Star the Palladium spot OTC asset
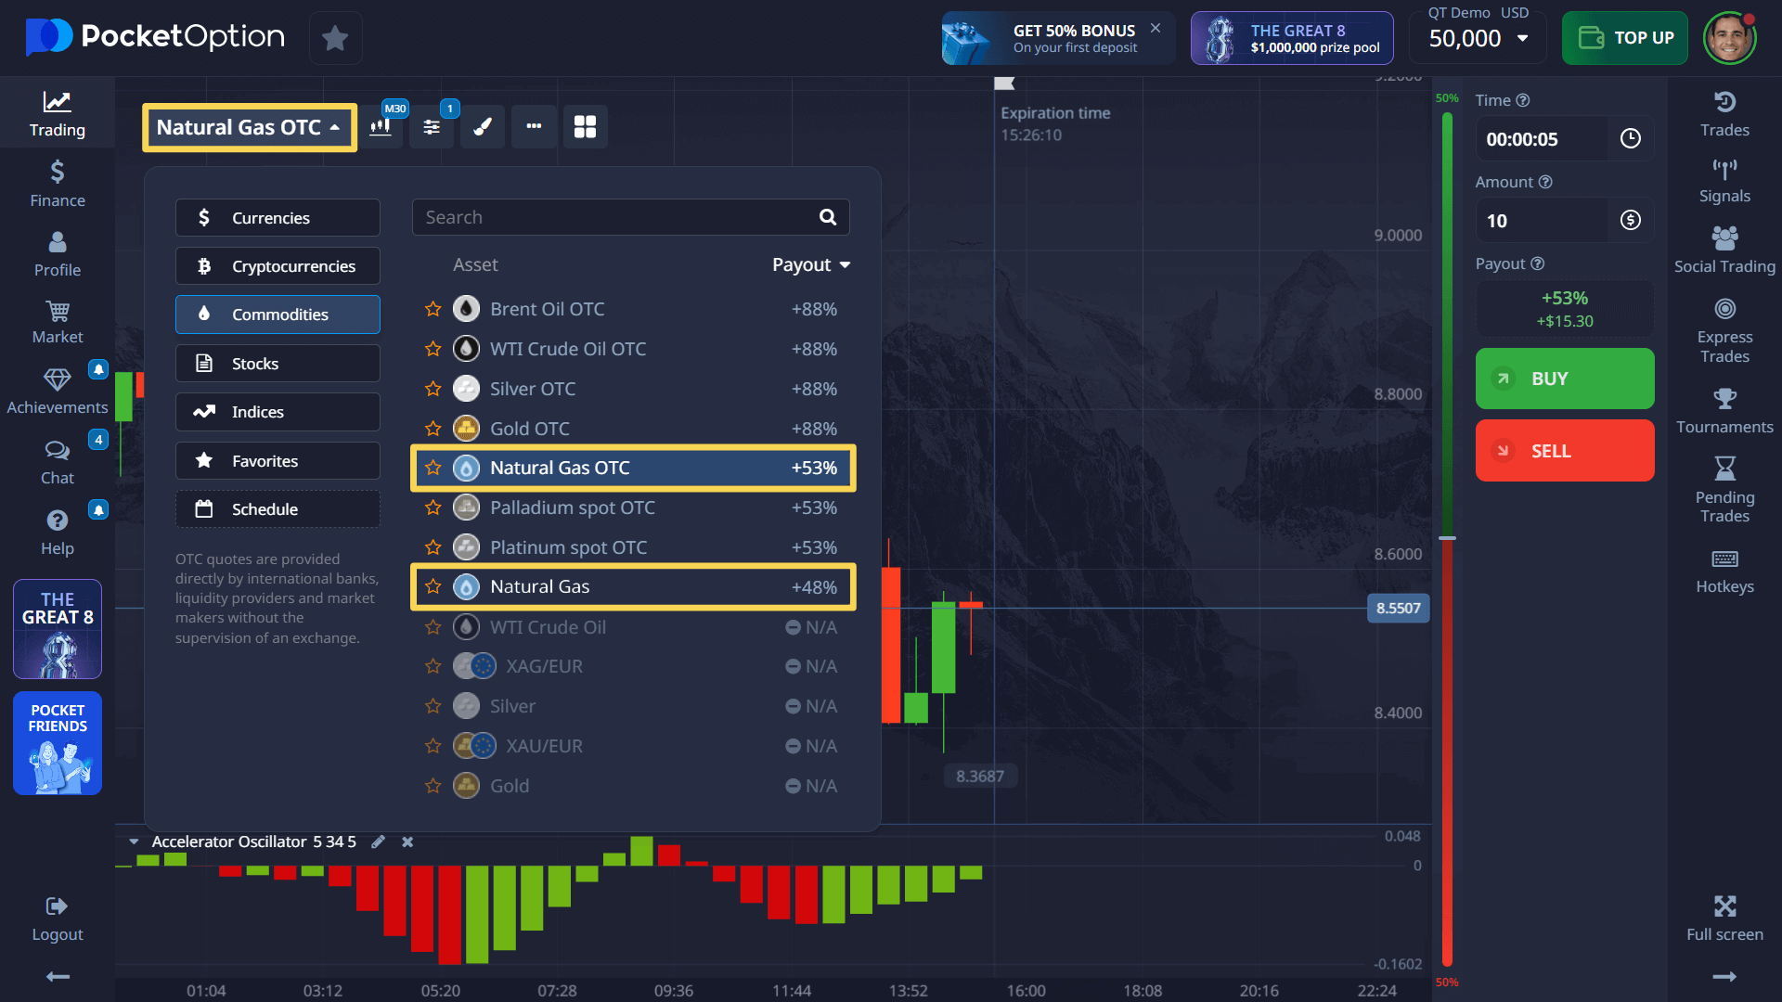Image resolution: width=1782 pixels, height=1002 pixels. 433,507
